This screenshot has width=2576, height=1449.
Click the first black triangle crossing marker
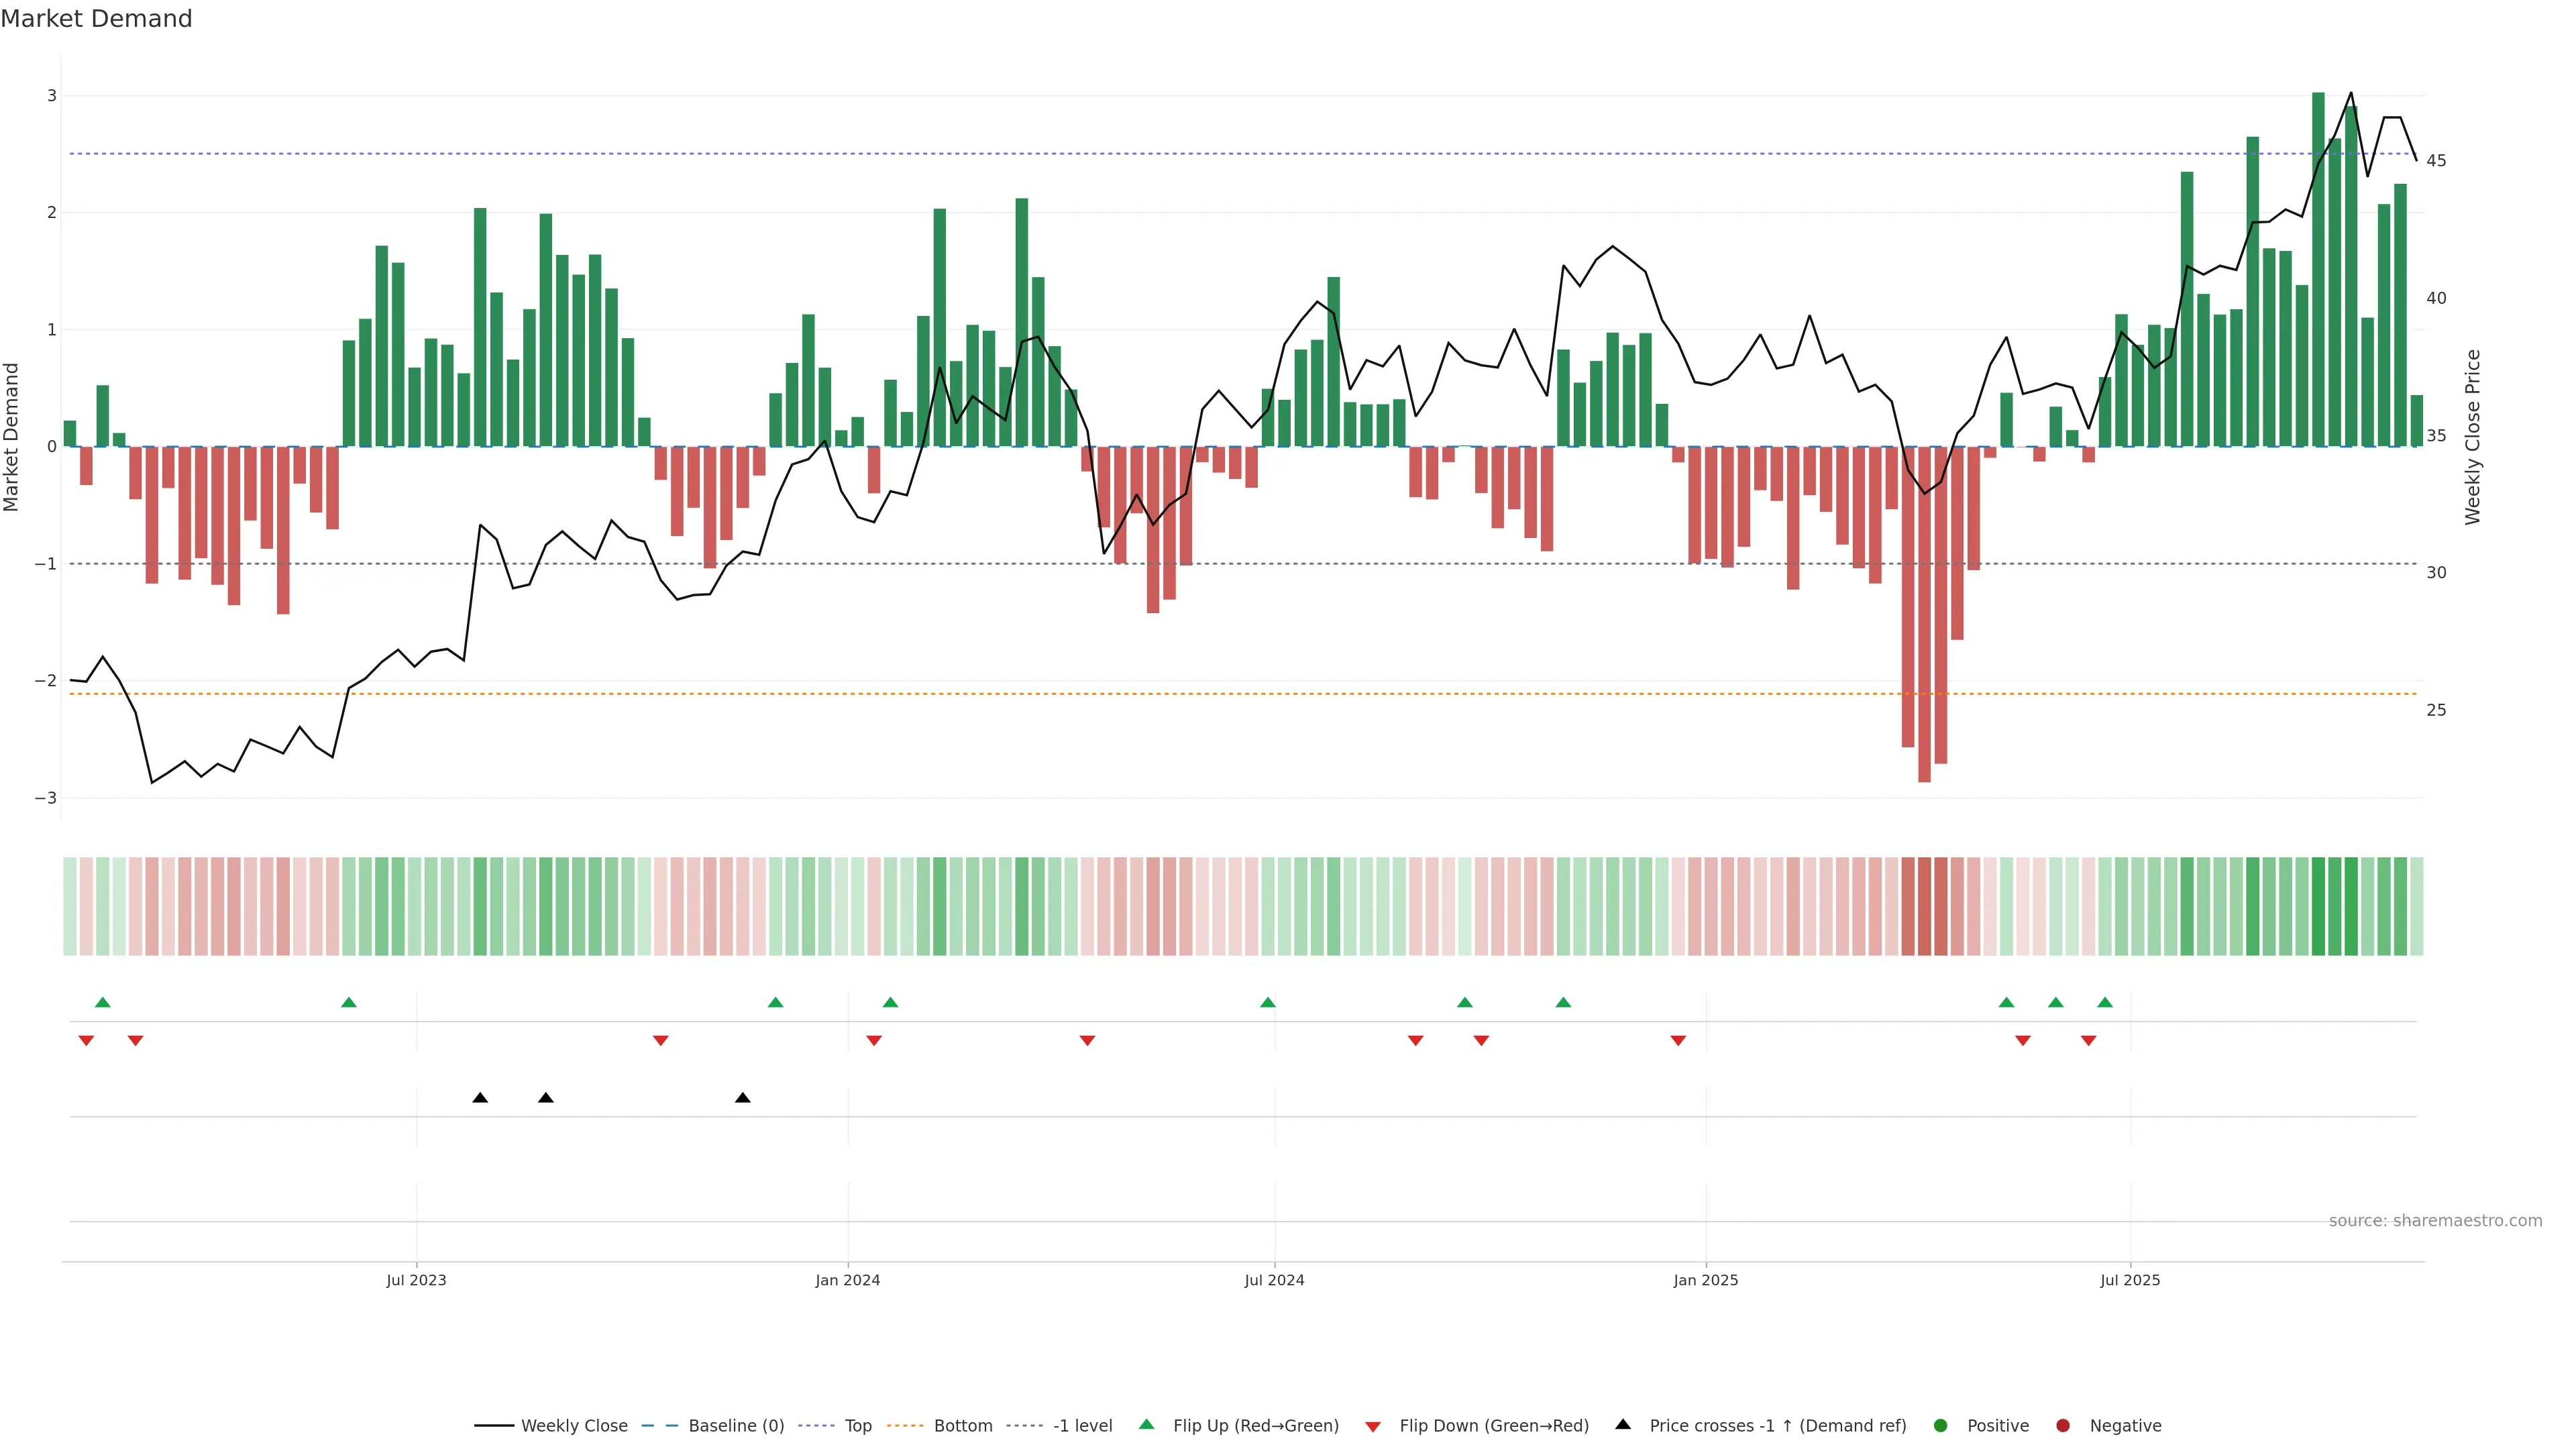click(x=480, y=1098)
